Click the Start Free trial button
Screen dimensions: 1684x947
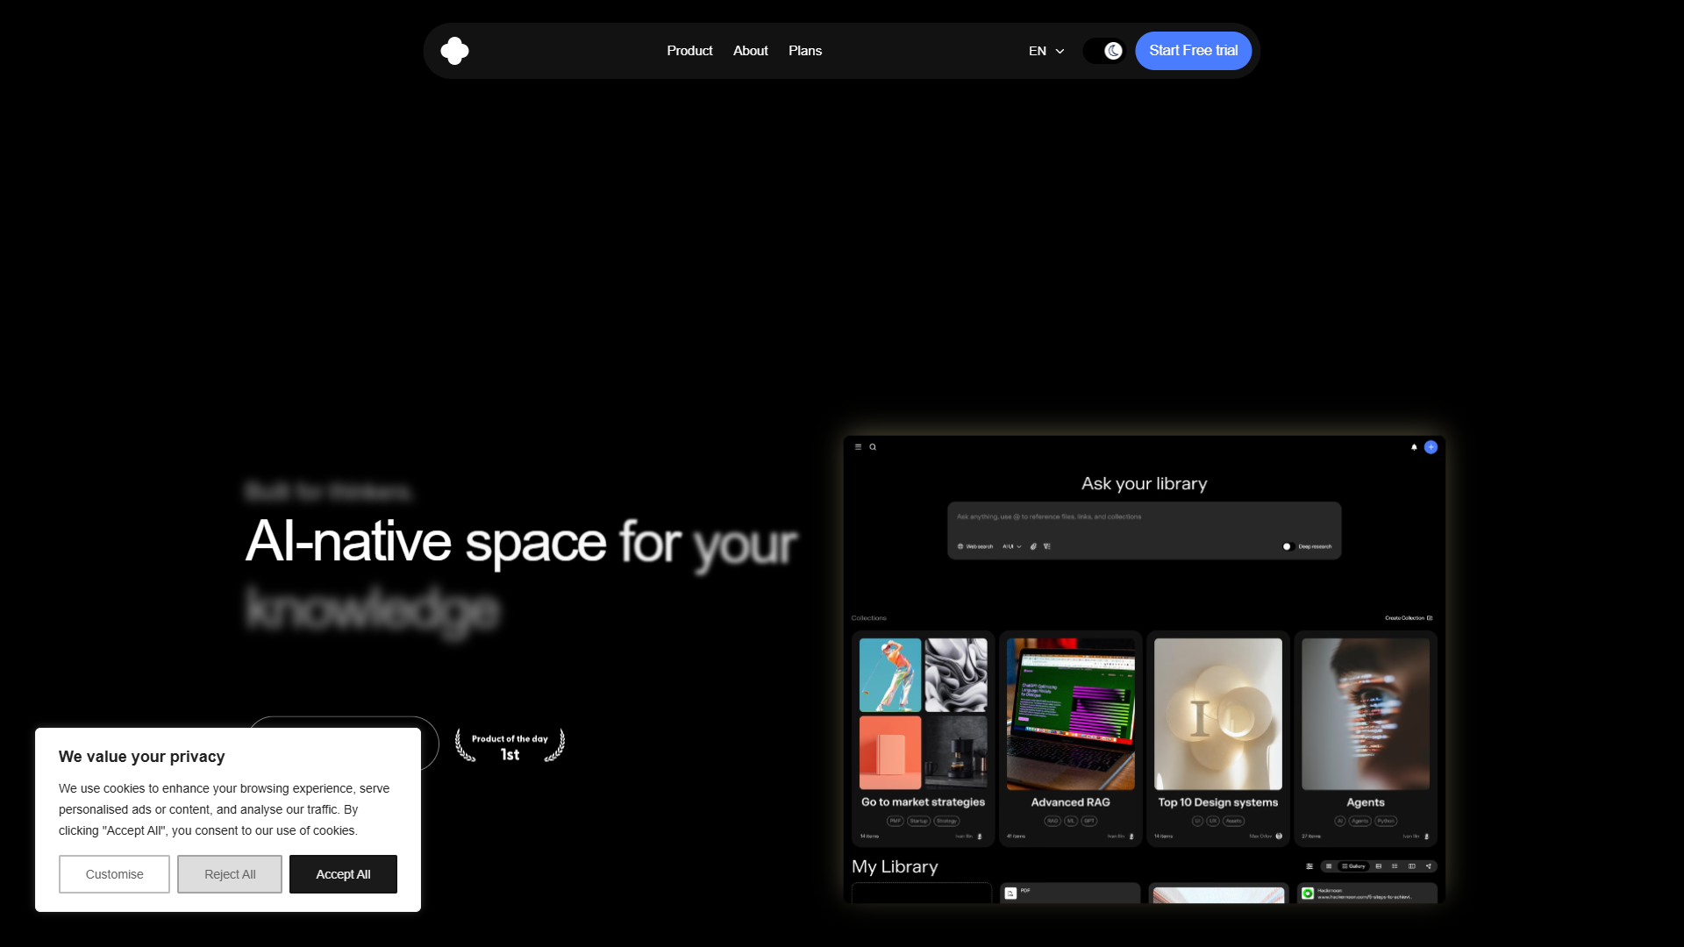[x=1193, y=51]
